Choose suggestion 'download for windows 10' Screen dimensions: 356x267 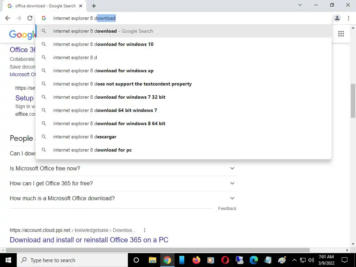(184, 44)
